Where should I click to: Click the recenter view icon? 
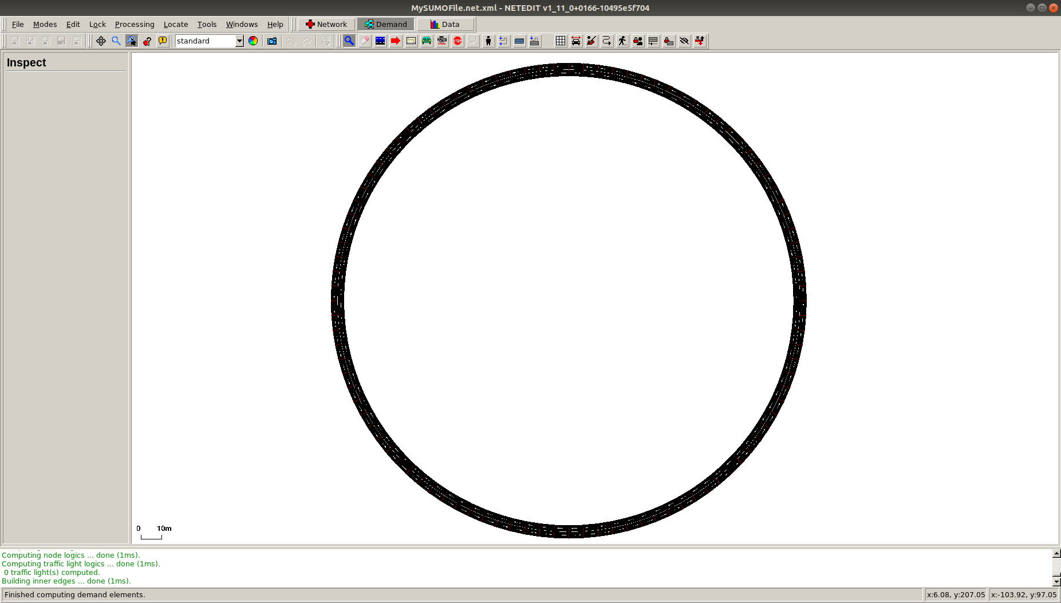click(x=101, y=41)
